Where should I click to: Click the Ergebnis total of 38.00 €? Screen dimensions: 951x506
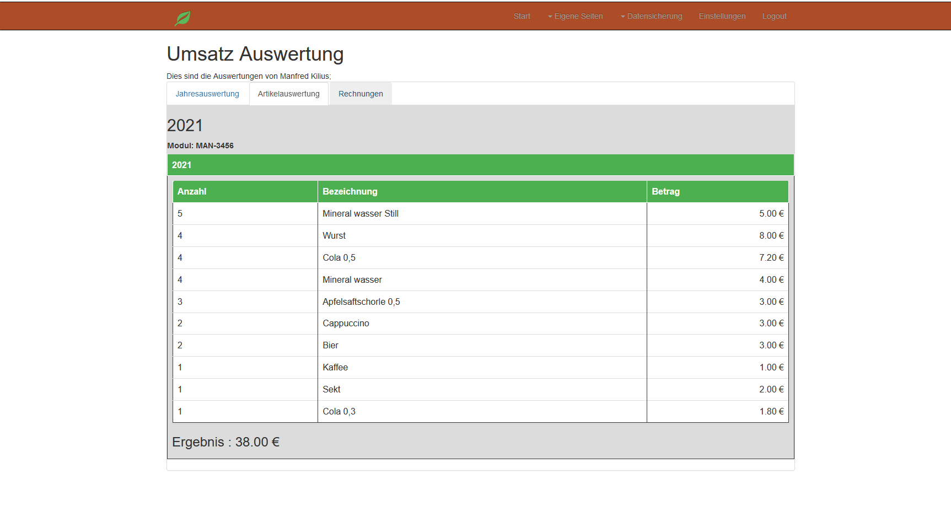point(226,442)
